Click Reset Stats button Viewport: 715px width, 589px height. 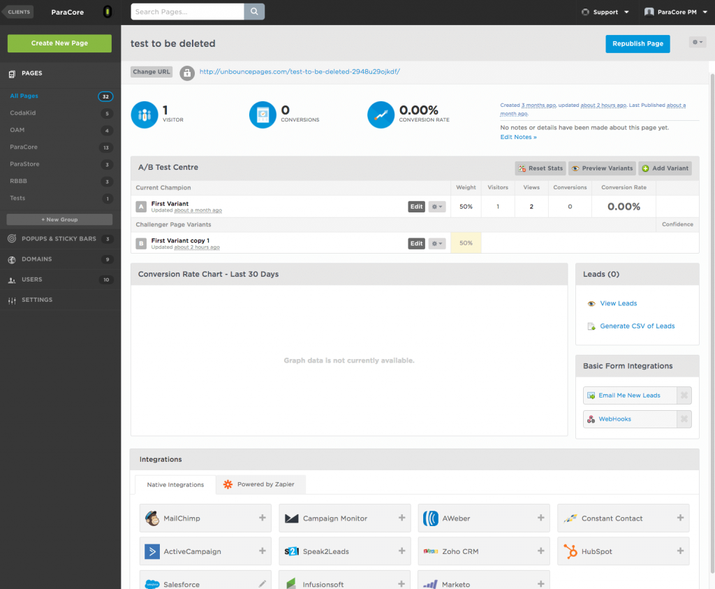540,168
